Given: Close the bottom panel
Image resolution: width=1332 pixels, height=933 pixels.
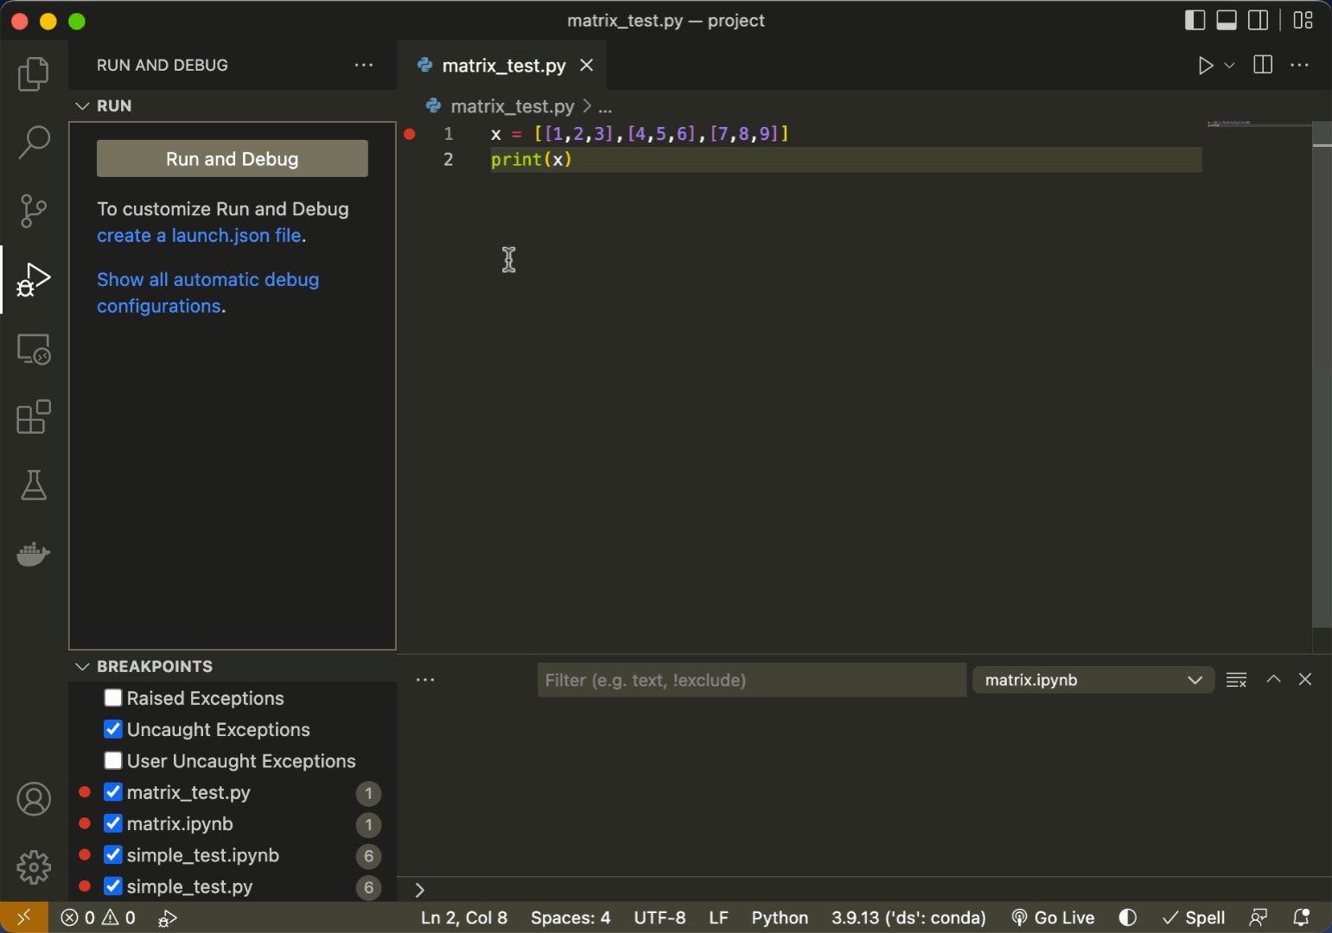Looking at the screenshot, I should point(1305,679).
